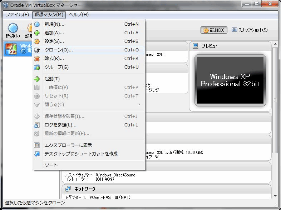Viewport: 281px width, 210px height.
Task: Click the 保存状態を破棄(I)... menu entry
Action: point(89,116)
